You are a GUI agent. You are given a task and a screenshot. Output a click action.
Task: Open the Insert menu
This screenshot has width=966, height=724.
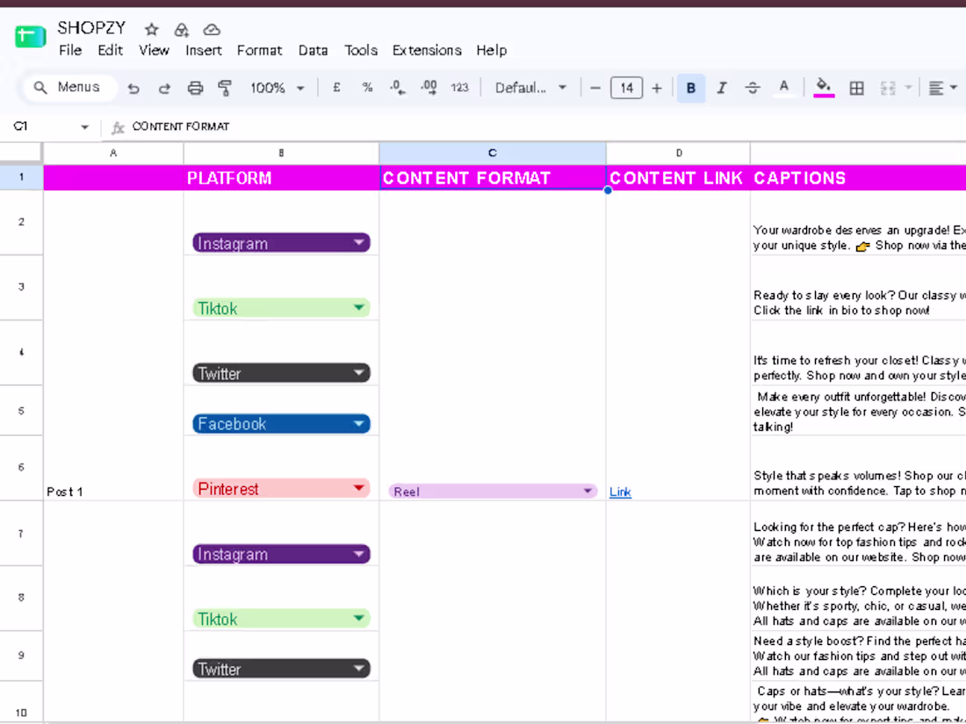[x=204, y=51]
